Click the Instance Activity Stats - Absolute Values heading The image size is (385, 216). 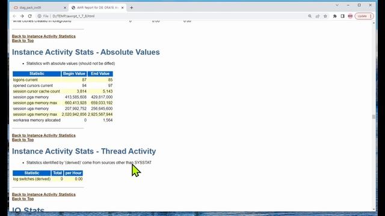86,52
